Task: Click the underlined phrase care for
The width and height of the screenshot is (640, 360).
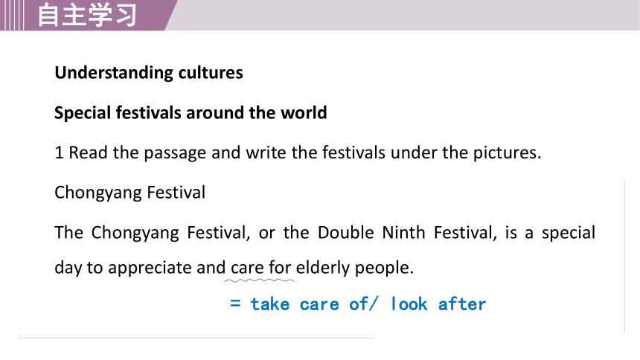Action: pyautogui.click(x=260, y=268)
